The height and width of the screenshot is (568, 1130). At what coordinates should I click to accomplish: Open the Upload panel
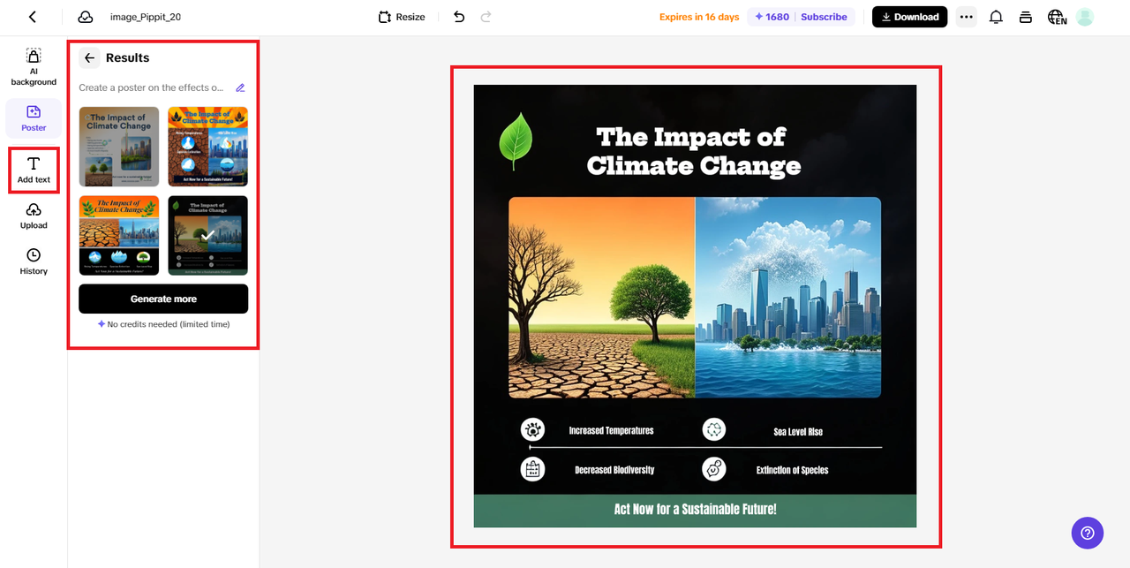tap(33, 216)
